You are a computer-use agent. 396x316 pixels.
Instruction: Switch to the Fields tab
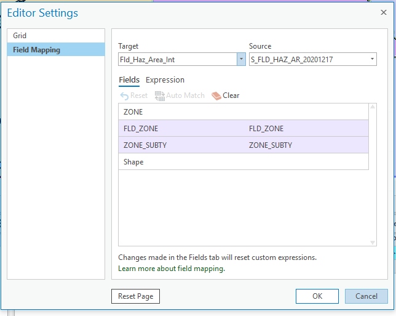coord(129,80)
